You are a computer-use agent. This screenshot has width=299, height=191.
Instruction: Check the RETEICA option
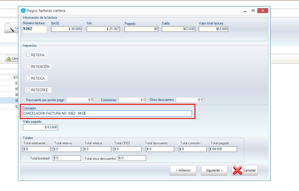(x=28, y=78)
